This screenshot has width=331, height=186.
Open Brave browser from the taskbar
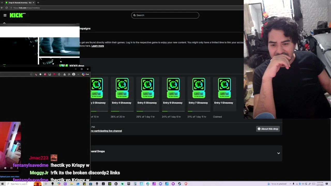(x=186, y=184)
